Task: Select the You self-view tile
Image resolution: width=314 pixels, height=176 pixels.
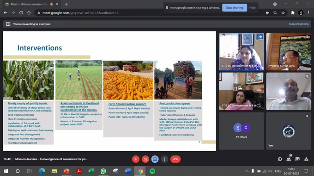Action: tap(289, 131)
